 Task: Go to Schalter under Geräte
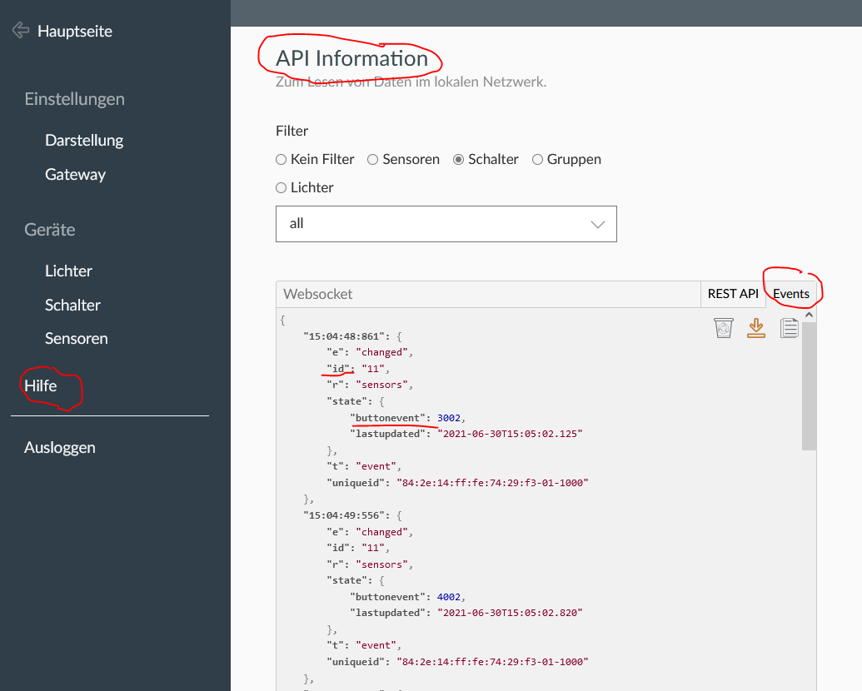tap(72, 305)
